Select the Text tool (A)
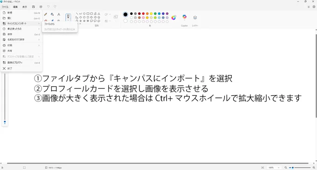317x170 pixels. [x=59, y=14]
